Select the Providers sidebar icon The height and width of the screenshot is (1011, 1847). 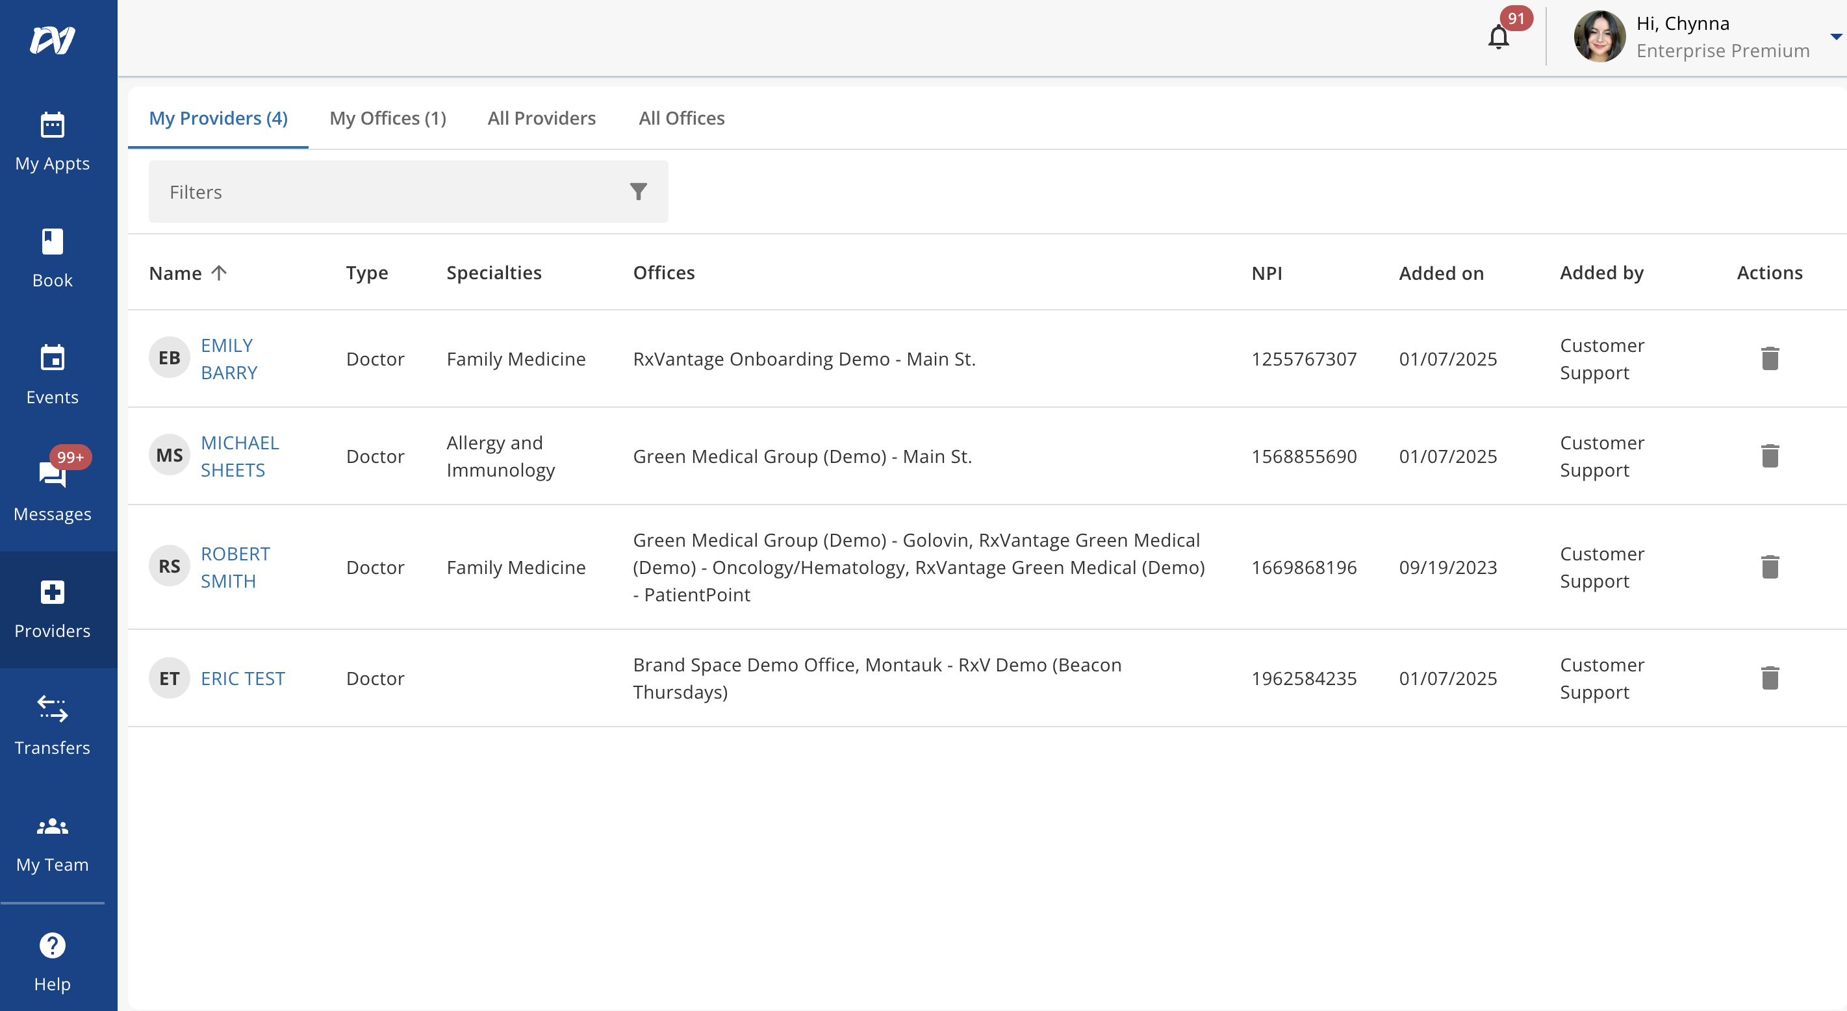[53, 593]
